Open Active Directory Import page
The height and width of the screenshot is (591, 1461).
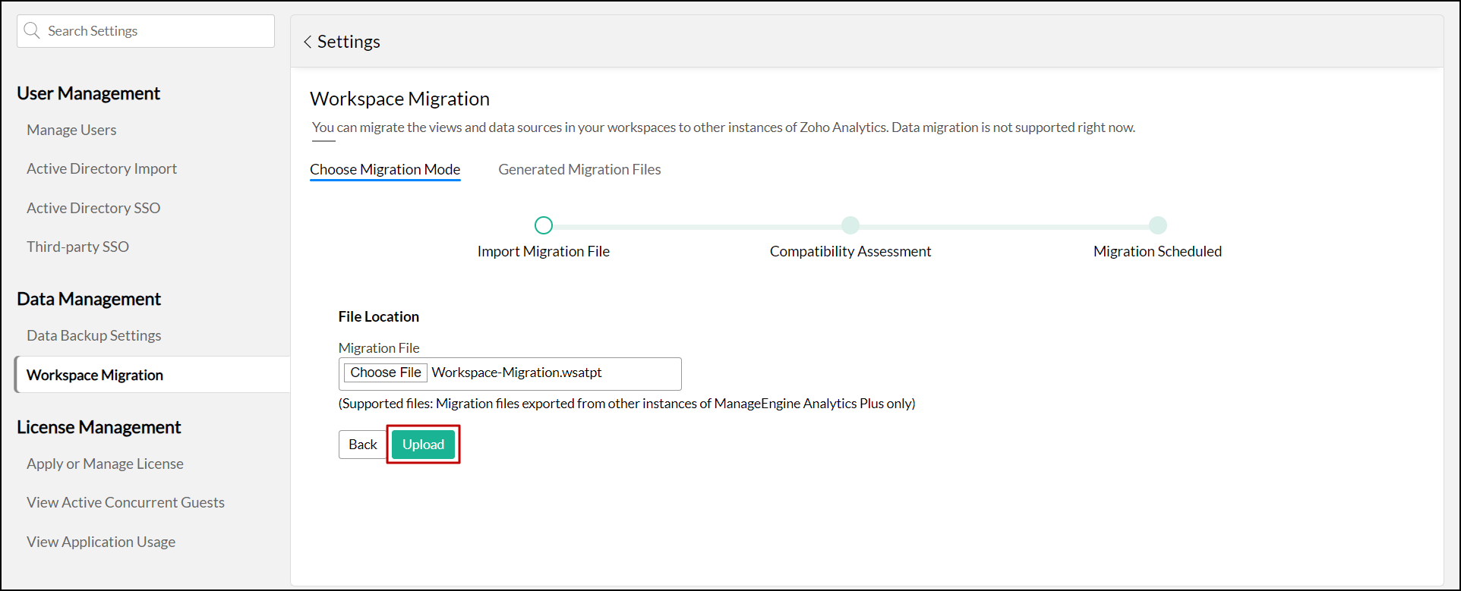102,169
